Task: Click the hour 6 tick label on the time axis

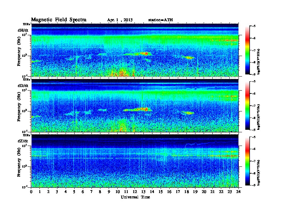Action: pos(83,192)
